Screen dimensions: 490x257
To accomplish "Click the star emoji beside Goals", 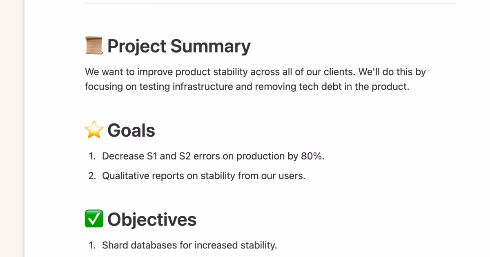I will (x=94, y=131).
